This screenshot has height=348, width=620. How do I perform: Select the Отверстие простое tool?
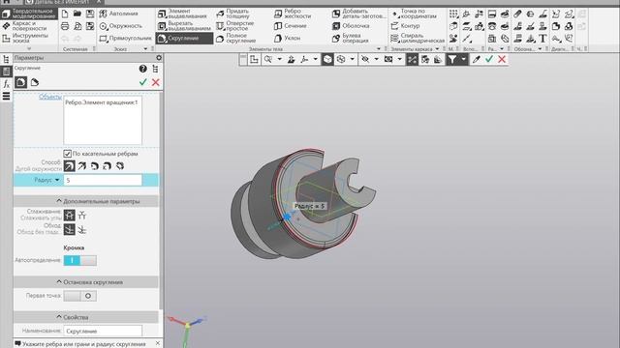click(x=235, y=26)
